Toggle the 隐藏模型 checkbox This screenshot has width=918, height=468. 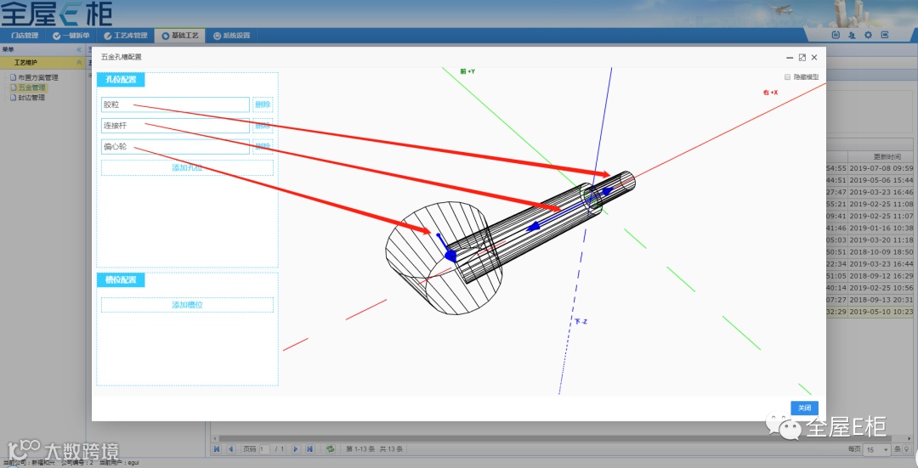[787, 77]
